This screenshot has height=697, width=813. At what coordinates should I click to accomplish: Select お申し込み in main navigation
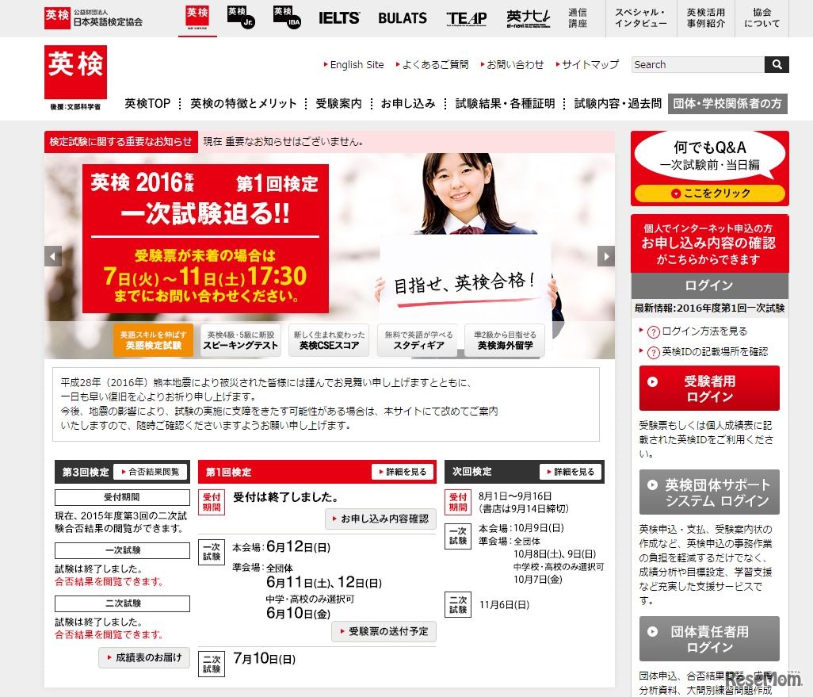[408, 103]
